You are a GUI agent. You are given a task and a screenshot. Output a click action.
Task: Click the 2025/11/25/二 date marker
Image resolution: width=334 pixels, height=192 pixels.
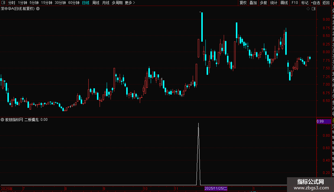(216, 188)
